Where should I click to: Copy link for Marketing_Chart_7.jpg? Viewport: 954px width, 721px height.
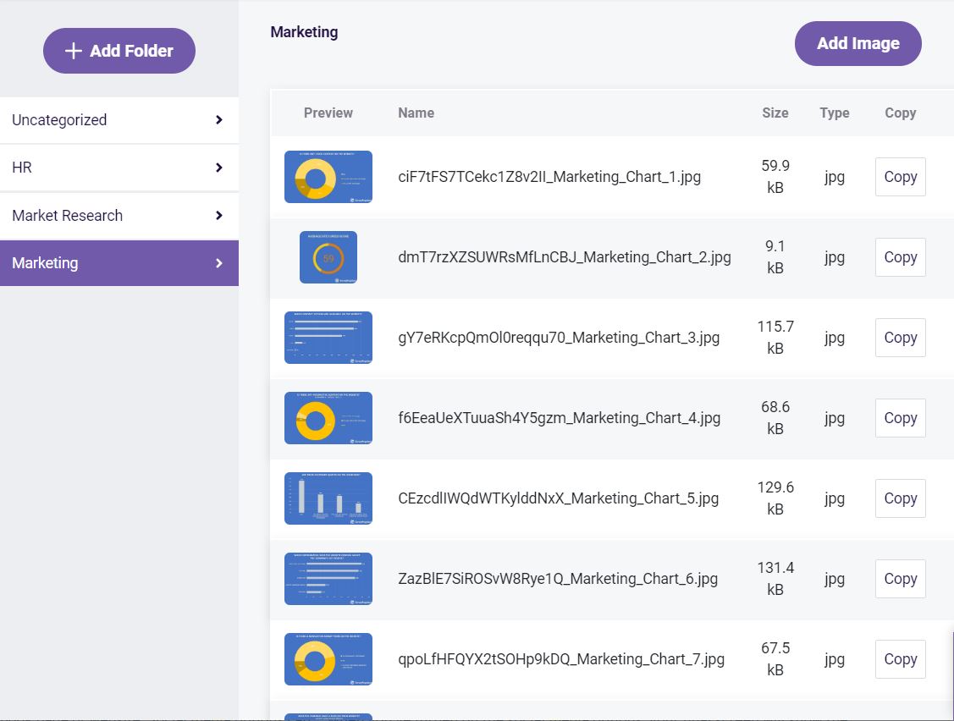pyautogui.click(x=901, y=659)
